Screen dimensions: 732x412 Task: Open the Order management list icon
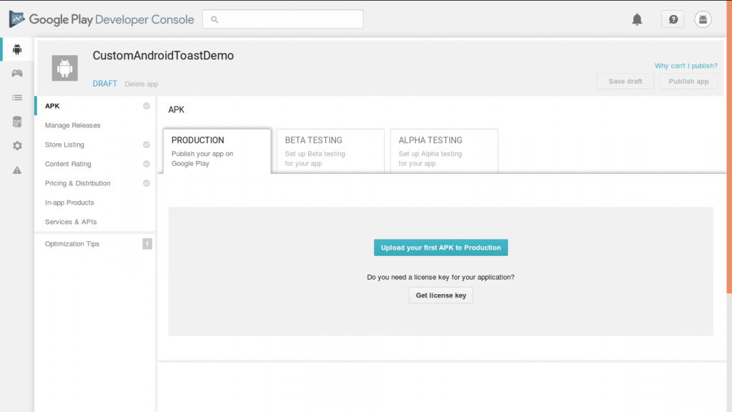[x=17, y=97]
